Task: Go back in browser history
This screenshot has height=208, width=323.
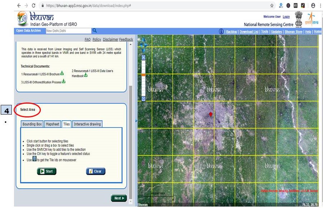Action: 19,6
